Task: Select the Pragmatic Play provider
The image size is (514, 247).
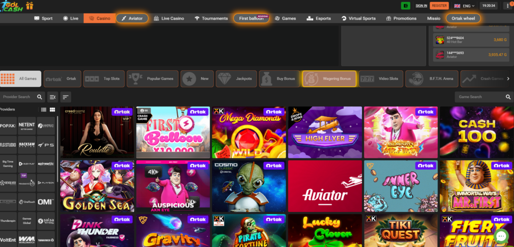Action: 27,183
